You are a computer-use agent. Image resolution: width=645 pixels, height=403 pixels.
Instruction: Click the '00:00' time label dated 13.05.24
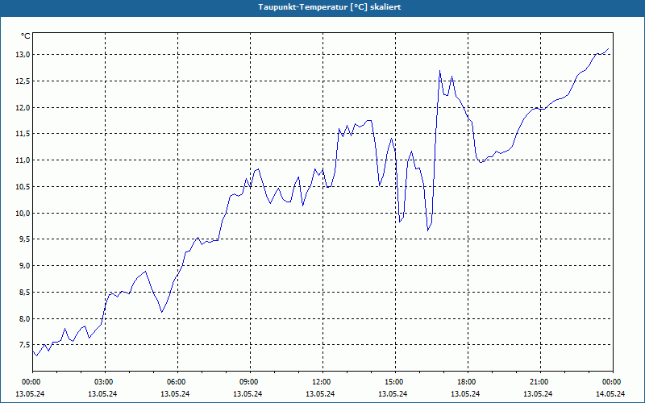point(31,382)
